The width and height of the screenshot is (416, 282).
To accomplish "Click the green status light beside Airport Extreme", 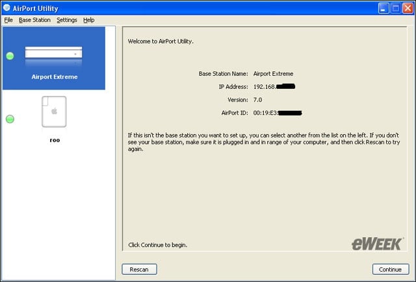I will coord(10,56).
